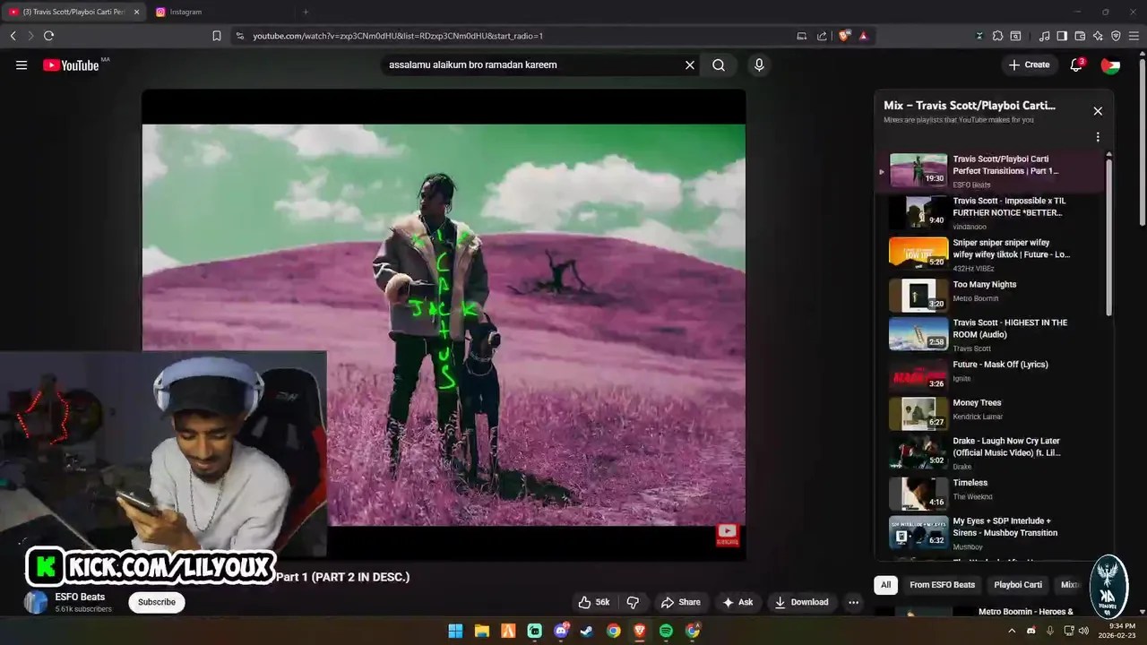
Task: Click browser share page icon in address bar
Action: click(822, 36)
